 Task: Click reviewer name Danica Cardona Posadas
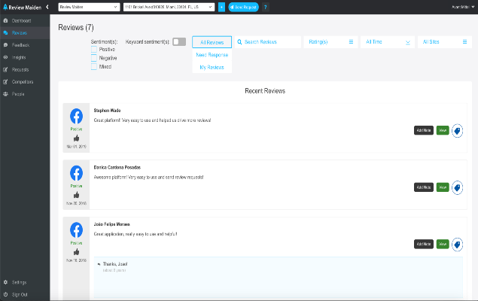[117, 167]
